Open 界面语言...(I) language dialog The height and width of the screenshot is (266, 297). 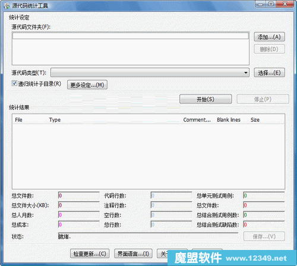click(x=133, y=254)
